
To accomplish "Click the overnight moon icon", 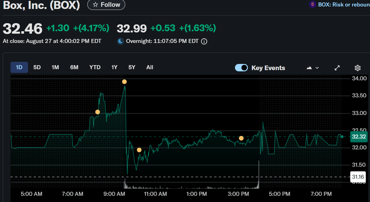I will (x=120, y=41).
